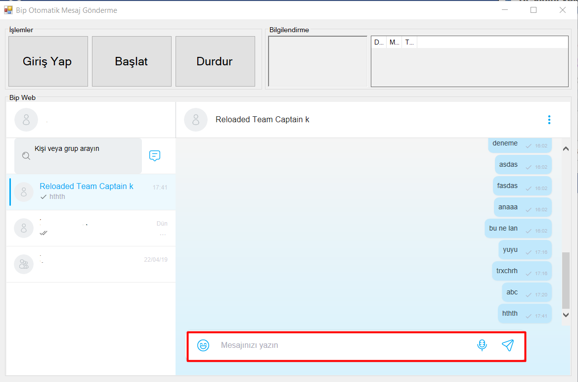Viewport: 578px width, 382px height.
Task: Stop the process with Durdur button
Action: [x=215, y=61]
